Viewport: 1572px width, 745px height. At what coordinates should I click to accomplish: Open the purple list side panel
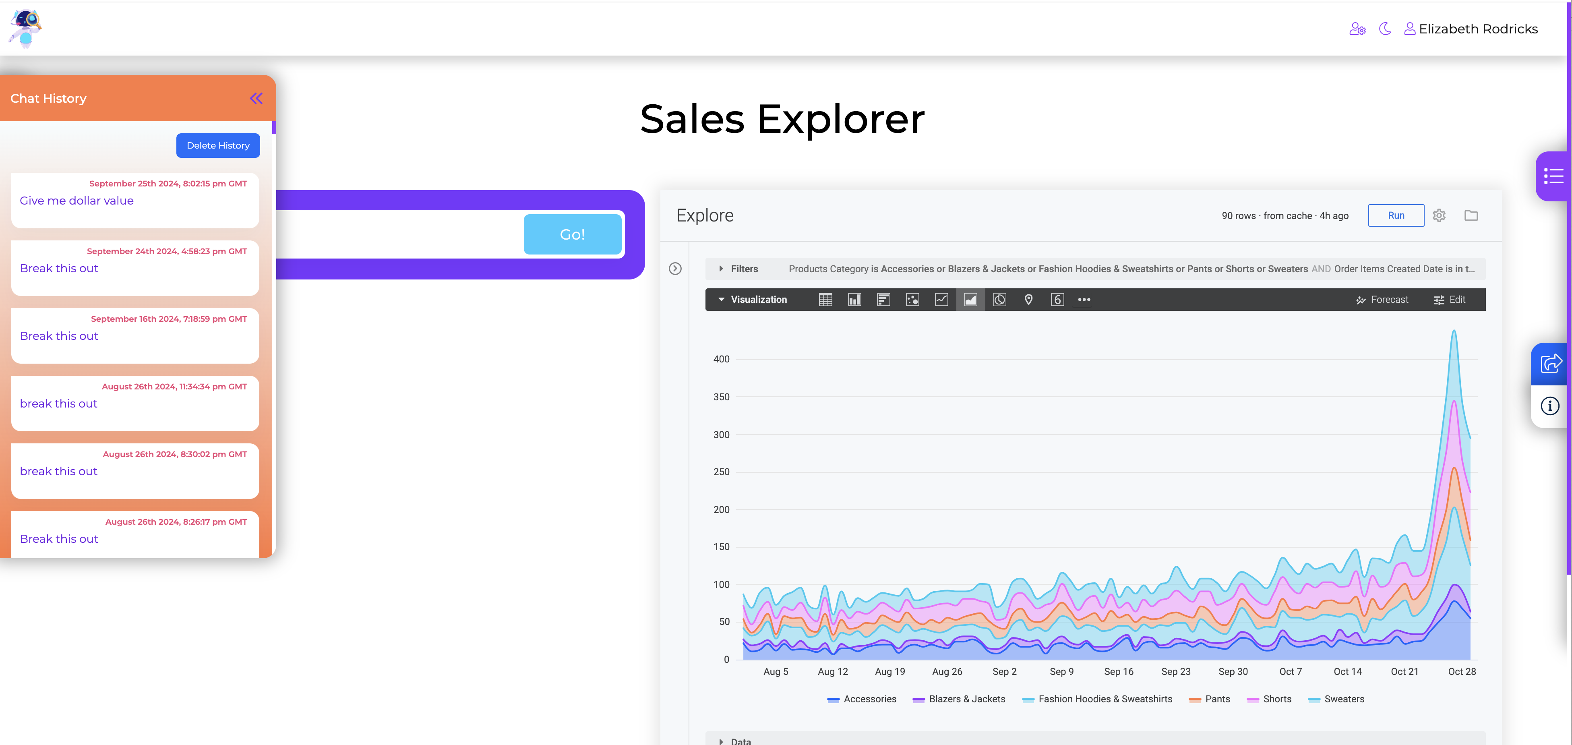(1553, 176)
